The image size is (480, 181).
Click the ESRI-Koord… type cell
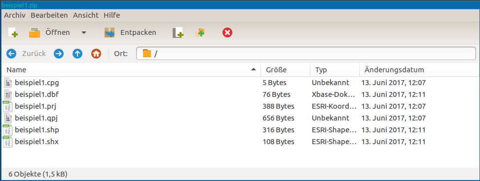coord(334,107)
